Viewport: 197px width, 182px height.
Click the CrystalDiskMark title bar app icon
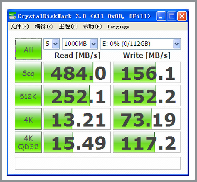coord(12,16)
